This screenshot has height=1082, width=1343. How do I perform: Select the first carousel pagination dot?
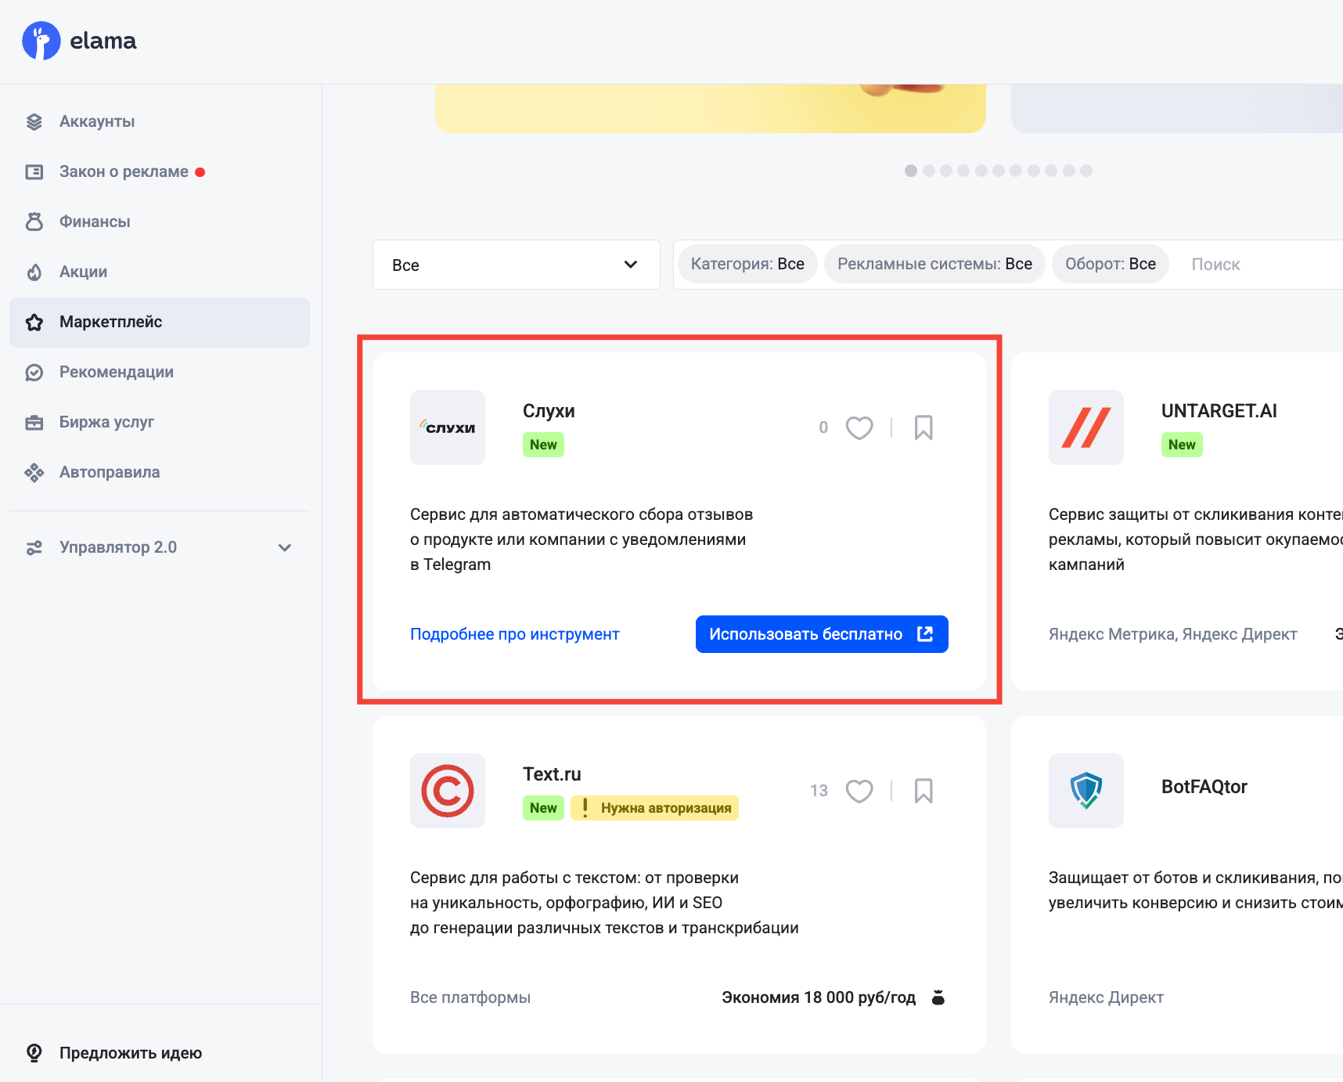911,171
